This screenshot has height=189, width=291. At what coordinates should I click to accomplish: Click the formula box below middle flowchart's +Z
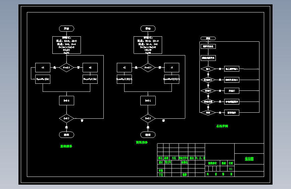point(124,79)
